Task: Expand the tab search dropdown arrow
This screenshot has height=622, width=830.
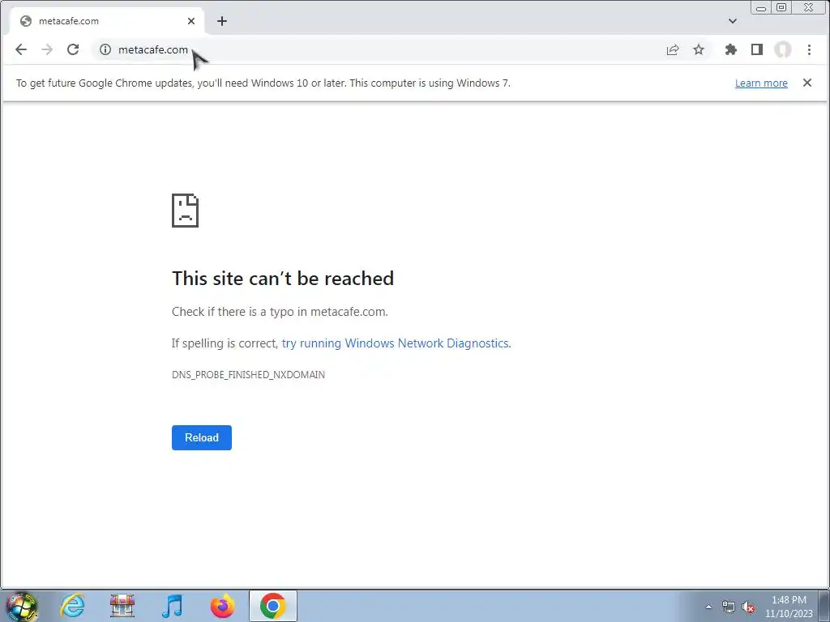Action: pyautogui.click(x=733, y=21)
